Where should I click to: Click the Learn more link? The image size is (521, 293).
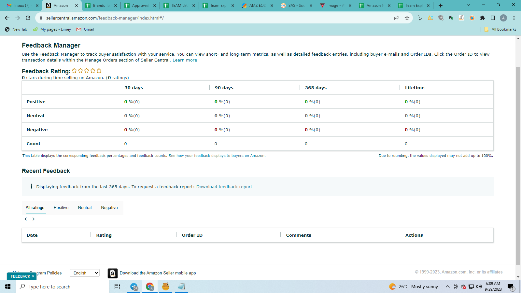pos(185,60)
